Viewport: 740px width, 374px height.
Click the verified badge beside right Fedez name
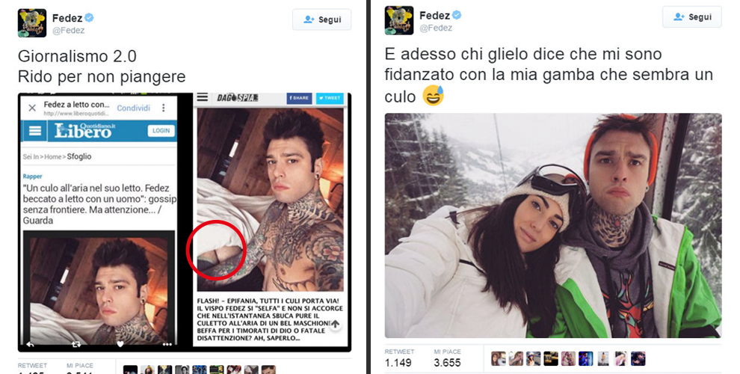[x=457, y=15]
